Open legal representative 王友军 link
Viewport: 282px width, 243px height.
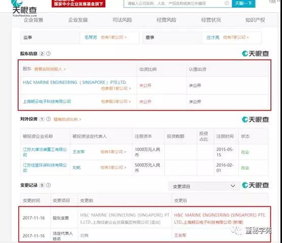pyautogui.click(x=79, y=152)
